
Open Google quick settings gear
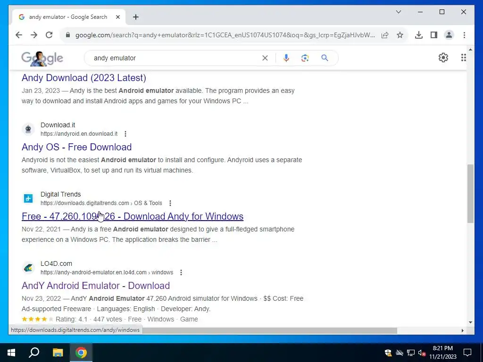(x=443, y=58)
